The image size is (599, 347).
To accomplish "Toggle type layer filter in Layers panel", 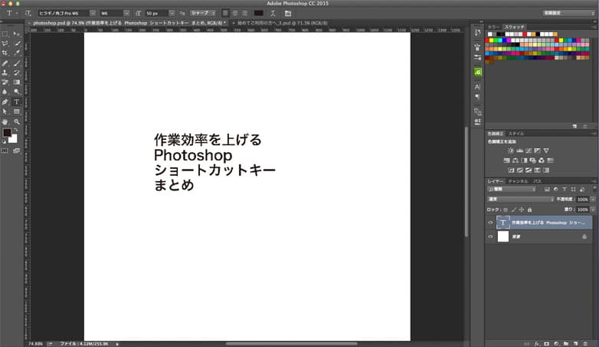I will click(x=565, y=189).
